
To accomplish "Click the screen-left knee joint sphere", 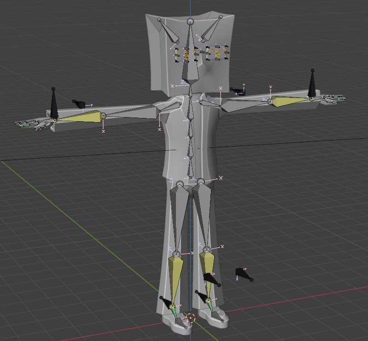I will click(x=176, y=254).
